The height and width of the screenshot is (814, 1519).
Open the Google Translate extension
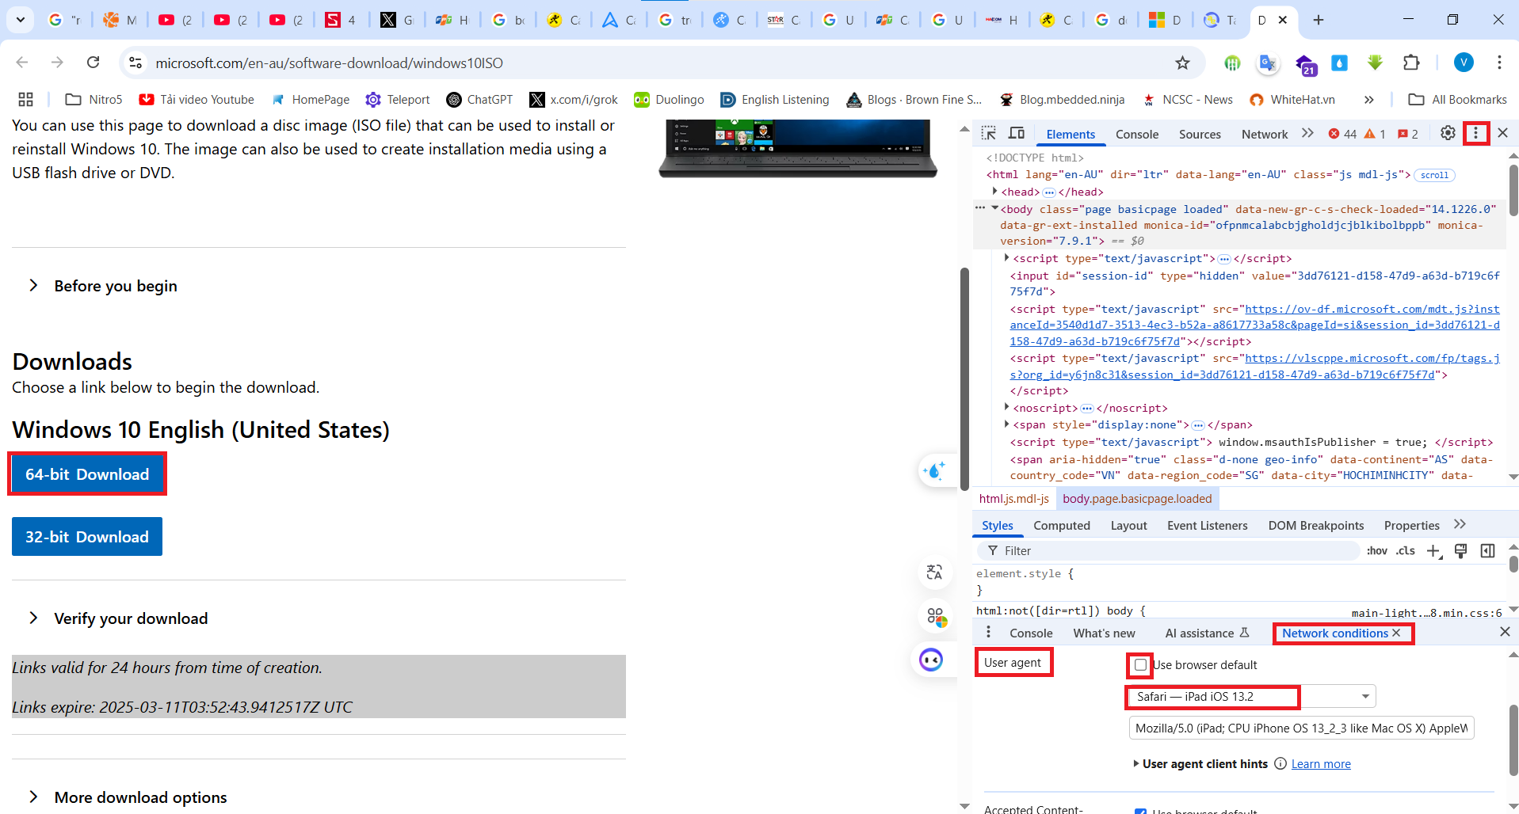1268,63
